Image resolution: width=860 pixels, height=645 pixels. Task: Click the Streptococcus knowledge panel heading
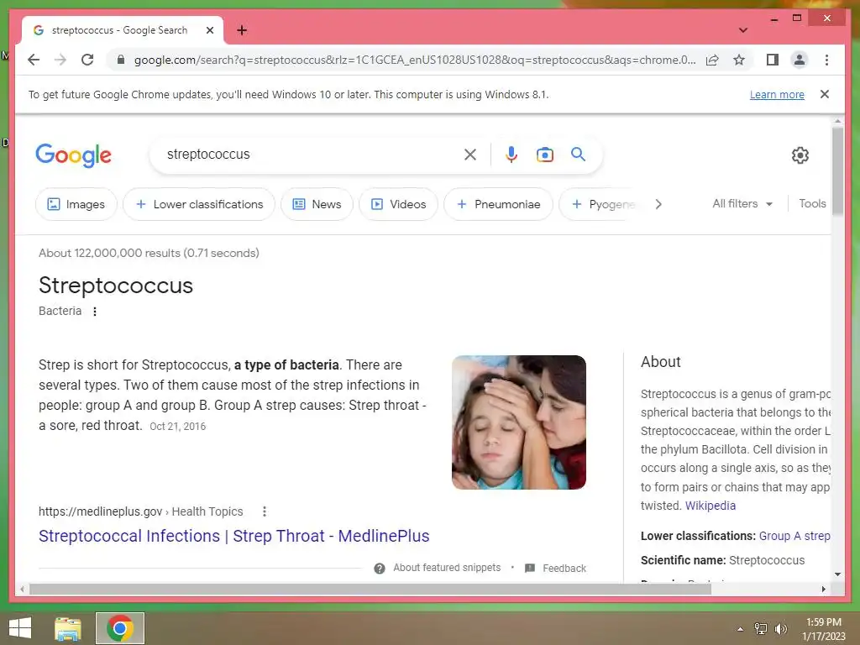[x=116, y=286]
